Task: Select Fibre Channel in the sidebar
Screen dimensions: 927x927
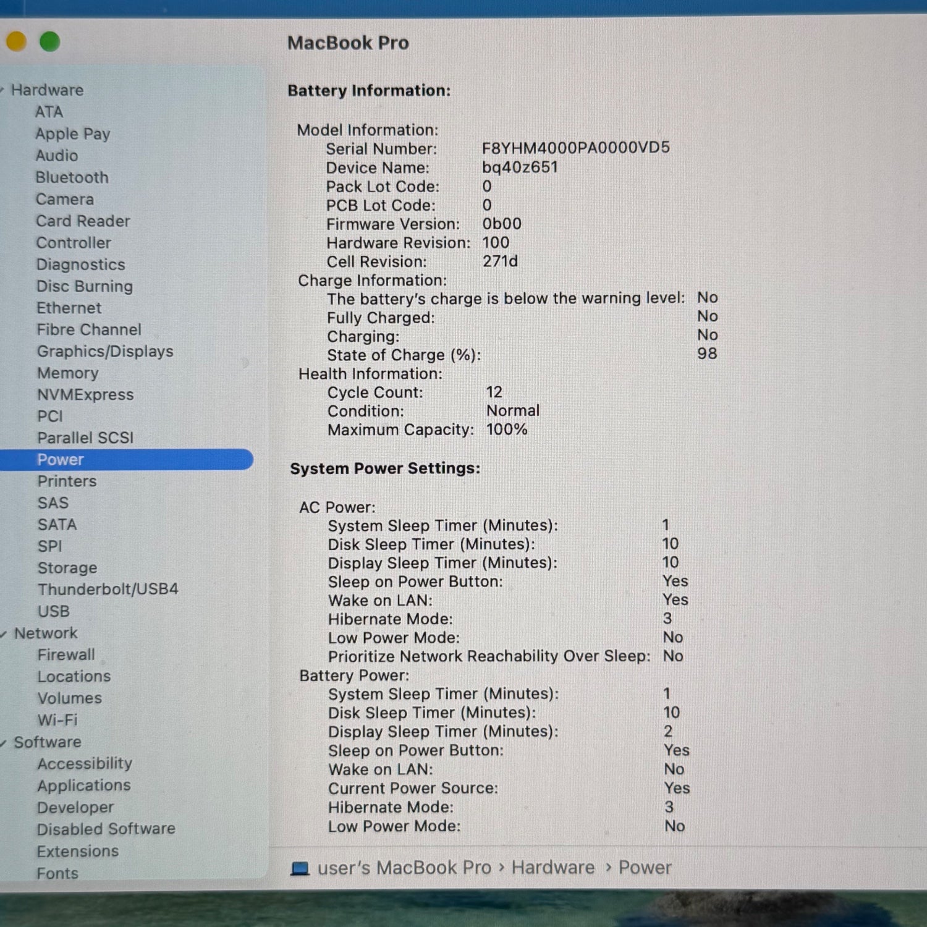Action: click(x=89, y=330)
